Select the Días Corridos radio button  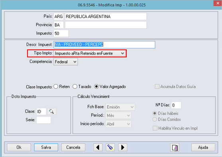point(155,119)
